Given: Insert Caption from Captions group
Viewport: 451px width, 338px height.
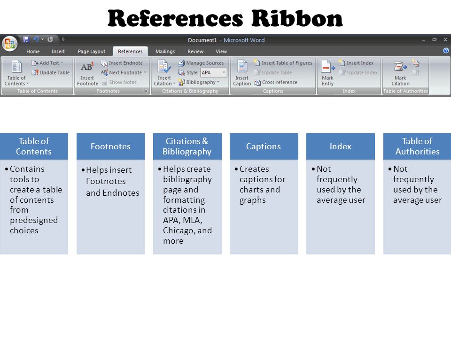Looking at the screenshot, I should click(241, 73).
